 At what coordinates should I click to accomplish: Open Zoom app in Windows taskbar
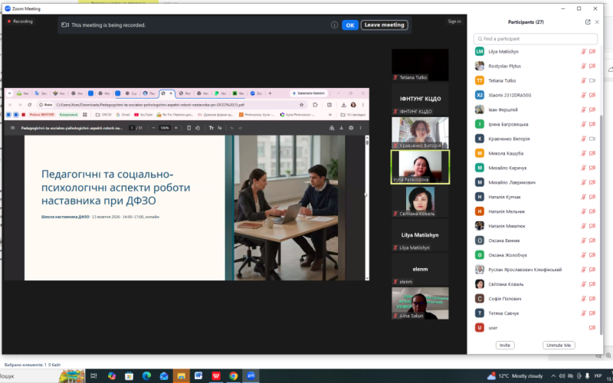click(x=251, y=376)
